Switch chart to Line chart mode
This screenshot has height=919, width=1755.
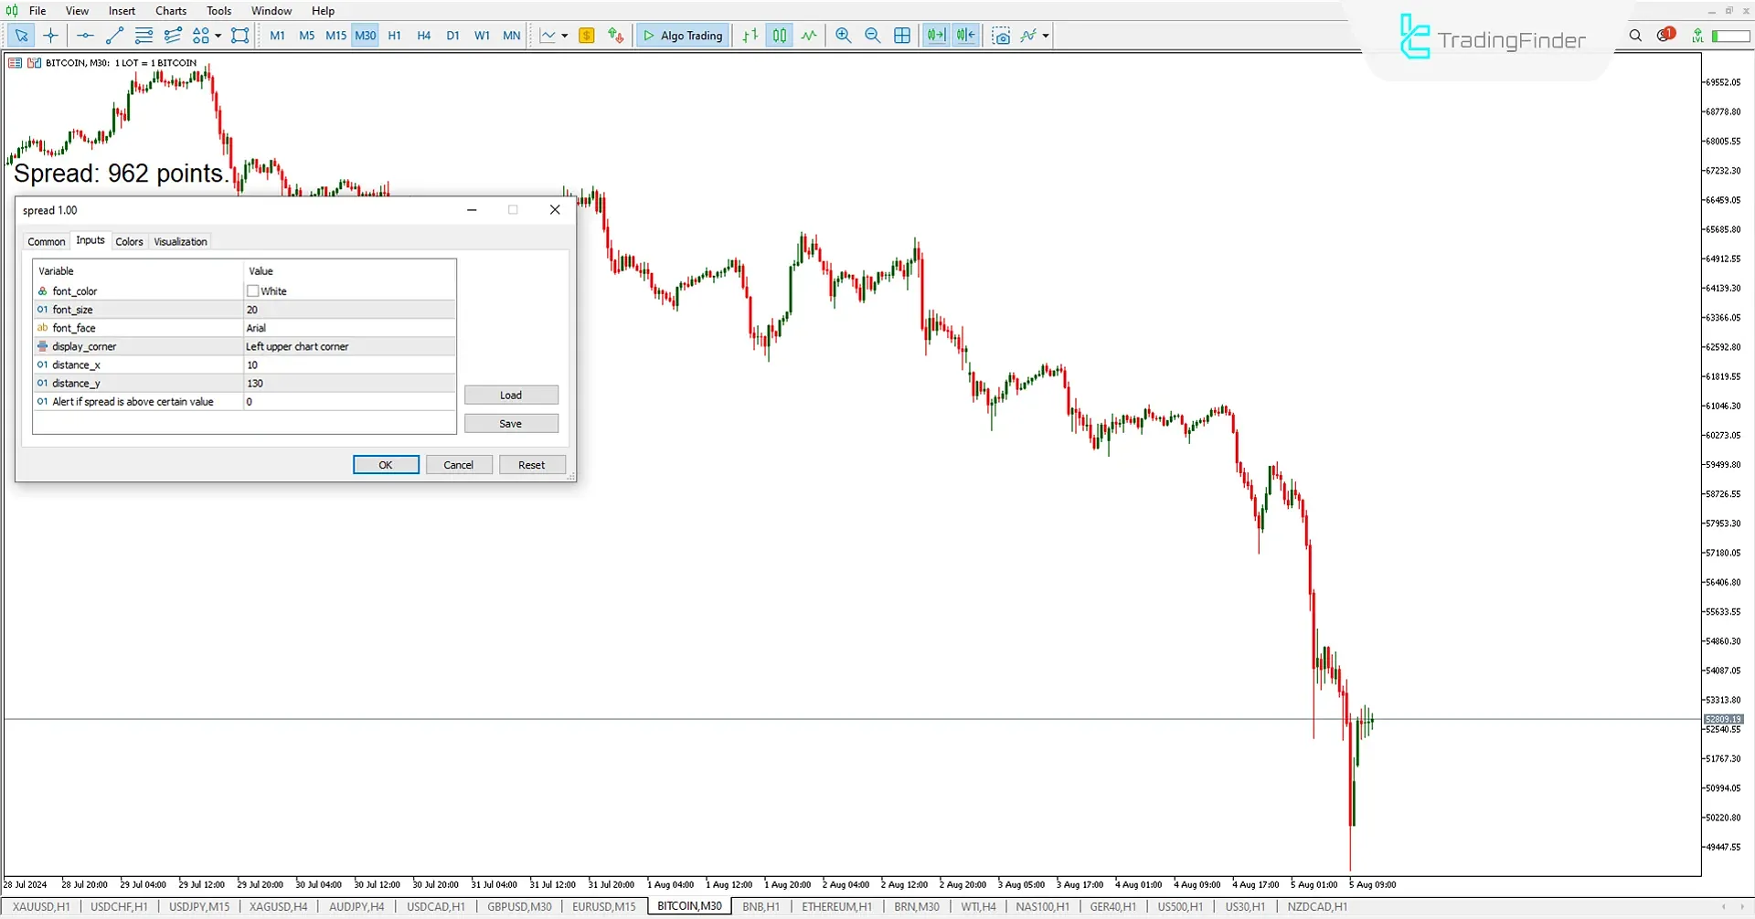coord(809,36)
